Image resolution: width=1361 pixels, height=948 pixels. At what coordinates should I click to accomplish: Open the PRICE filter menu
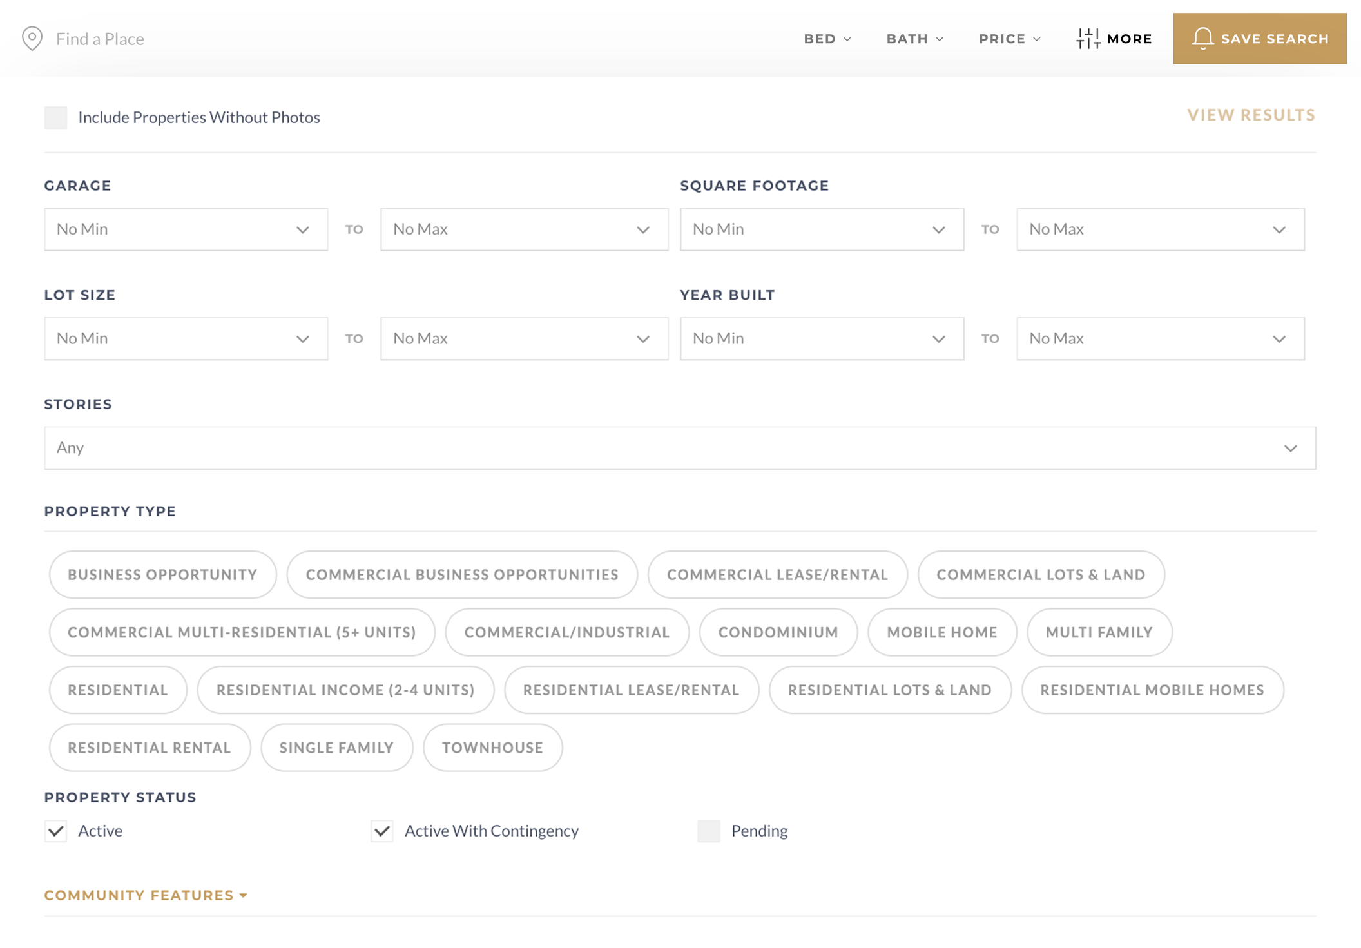pos(1009,39)
